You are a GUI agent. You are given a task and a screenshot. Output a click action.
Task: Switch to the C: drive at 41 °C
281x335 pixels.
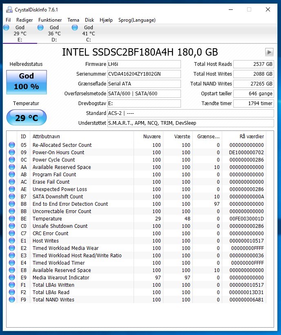(88, 34)
